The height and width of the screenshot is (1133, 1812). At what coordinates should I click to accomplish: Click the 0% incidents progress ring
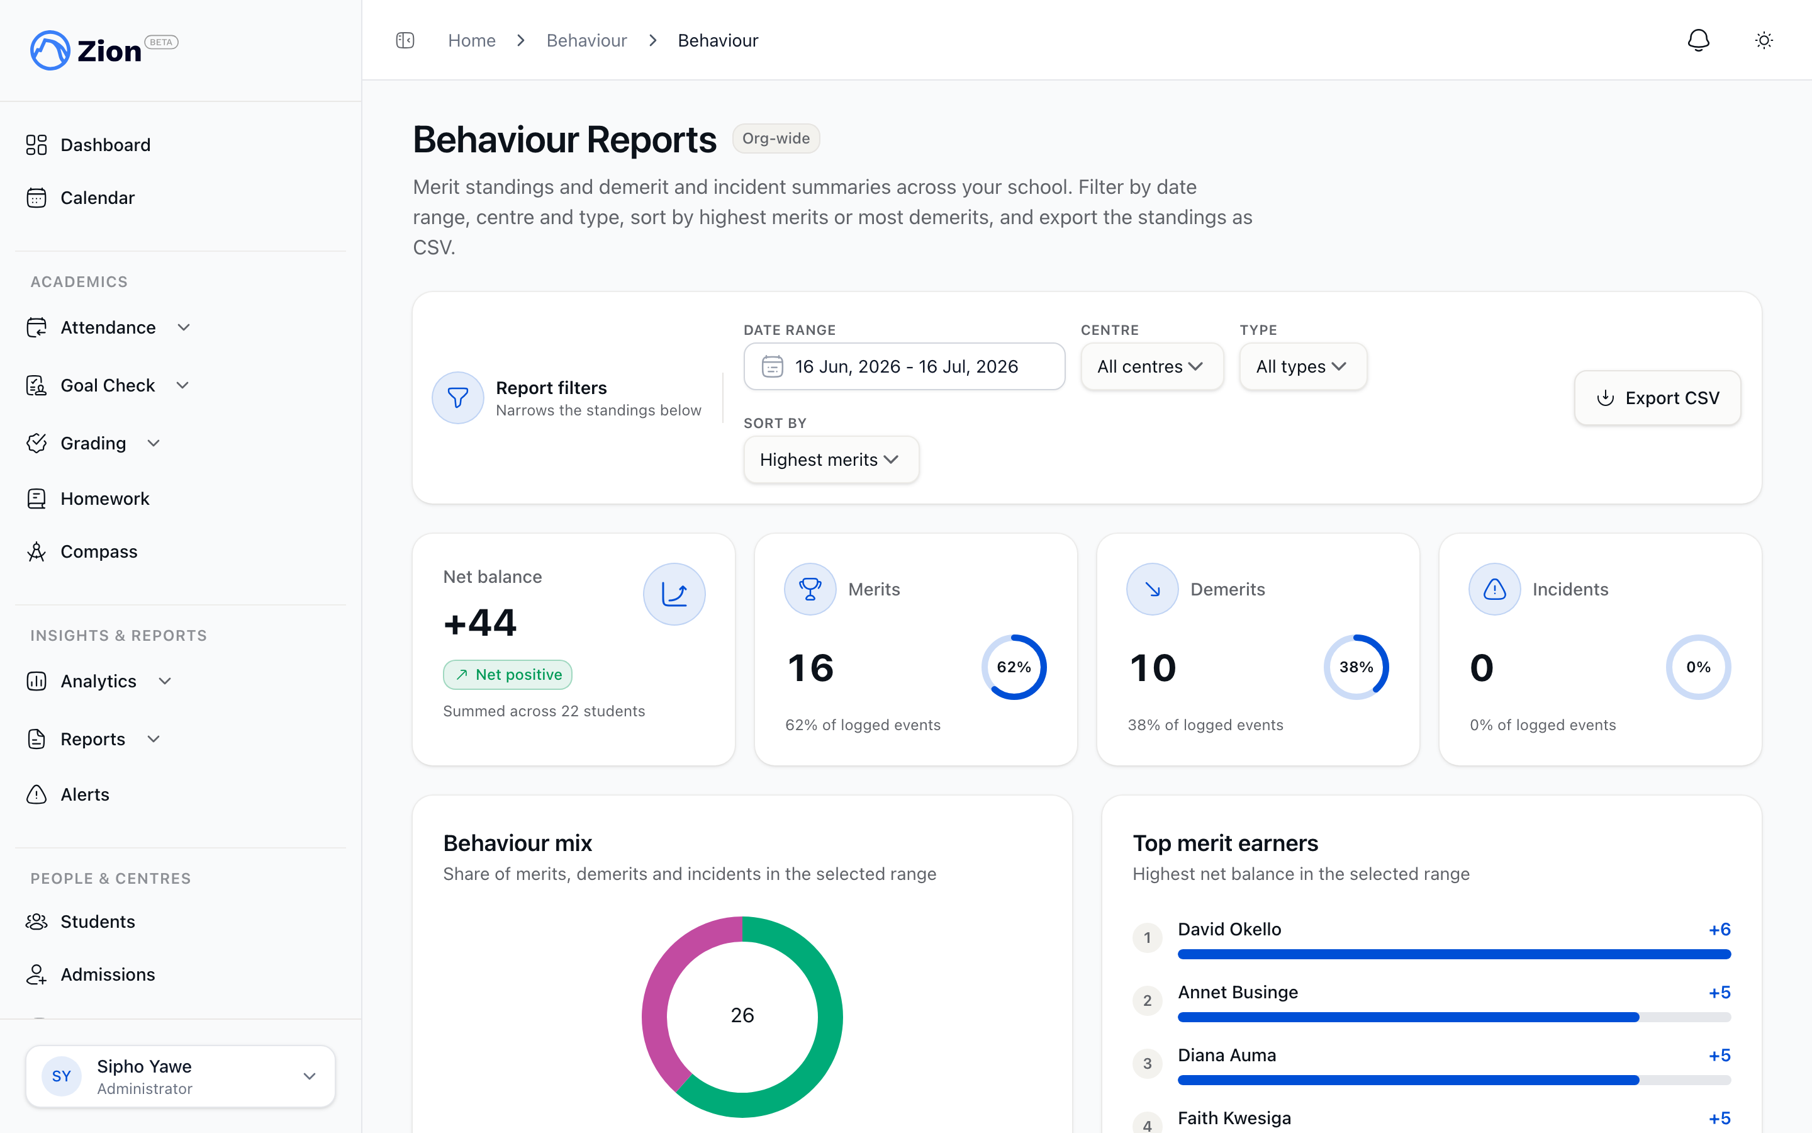point(1698,667)
